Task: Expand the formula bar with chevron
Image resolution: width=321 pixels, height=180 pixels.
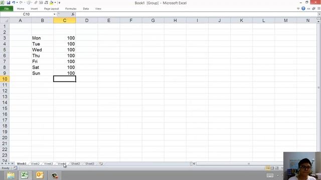Action: tap(319, 14)
